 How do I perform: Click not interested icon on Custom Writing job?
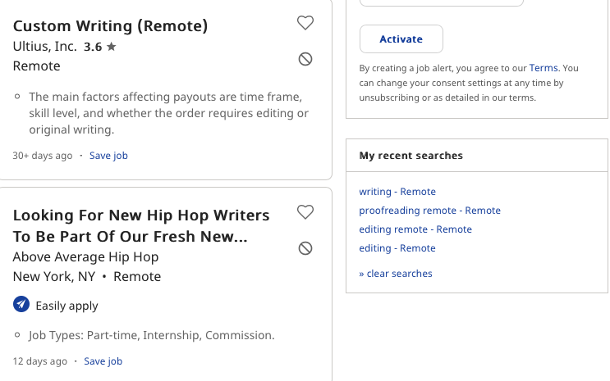tap(305, 59)
